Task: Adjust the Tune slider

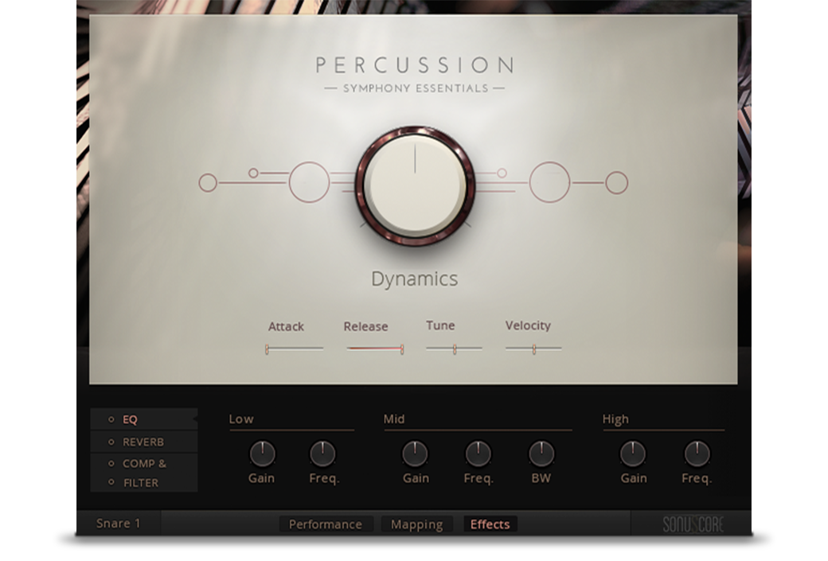Action: (x=454, y=349)
